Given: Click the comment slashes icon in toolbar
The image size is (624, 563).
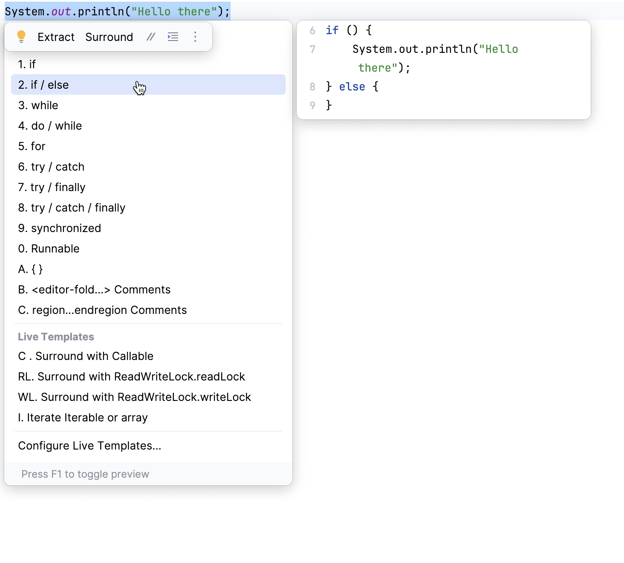Looking at the screenshot, I should [x=150, y=37].
